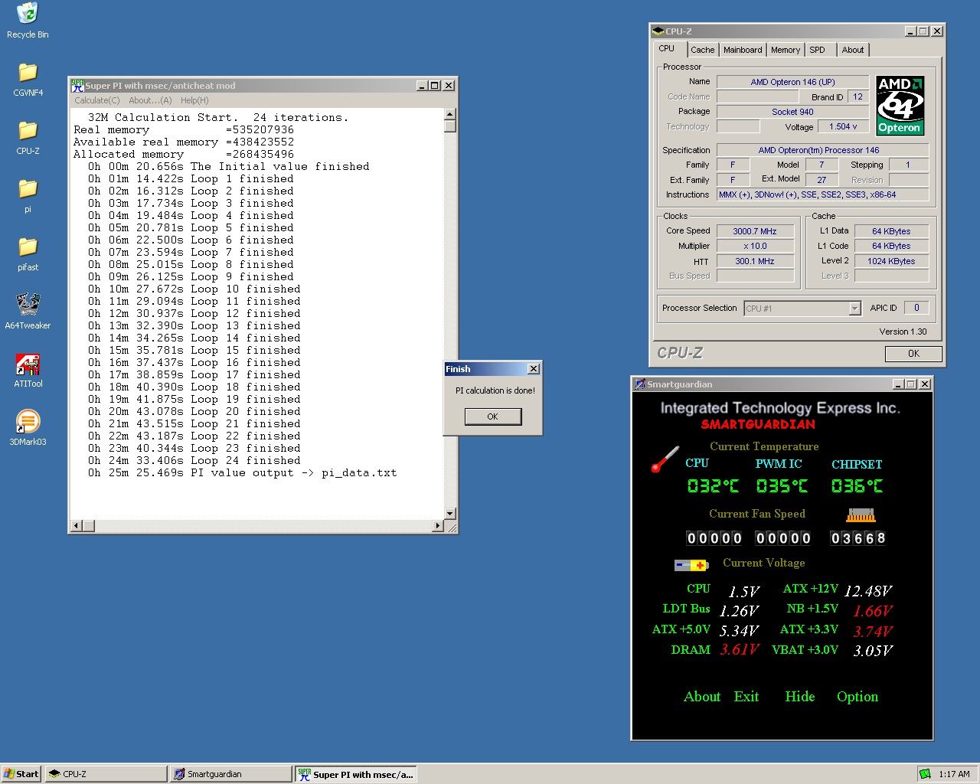The height and width of the screenshot is (784, 980).
Task: Click the system tray monitor icon
Action: tap(926, 774)
